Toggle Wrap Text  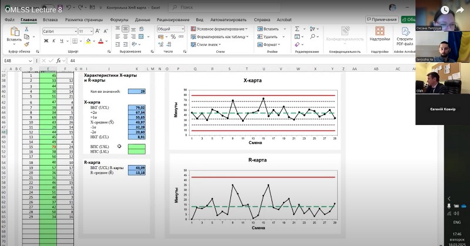[142, 29]
